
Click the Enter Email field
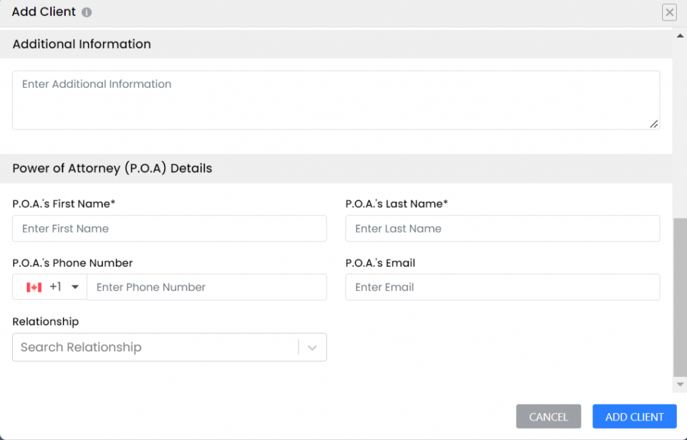point(502,287)
